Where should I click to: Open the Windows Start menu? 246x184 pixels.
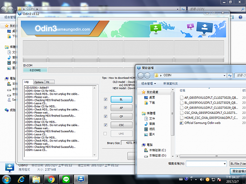(6, 179)
